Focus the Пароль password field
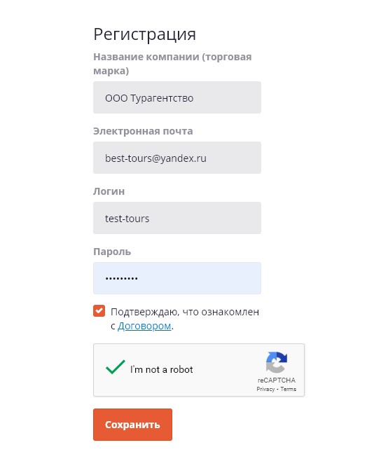This screenshot has height=466, width=388. coord(177,278)
